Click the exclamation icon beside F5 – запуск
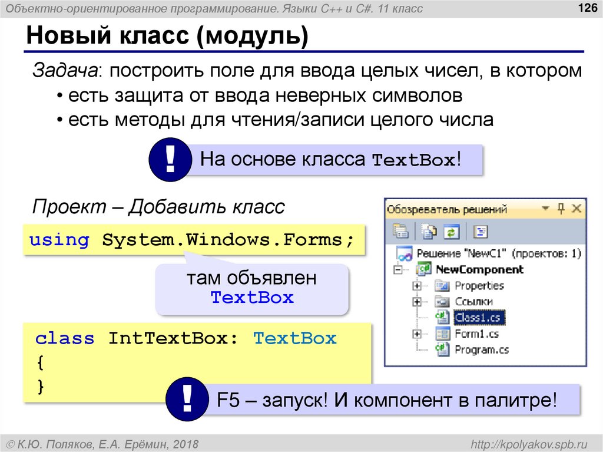The image size is (603, 452). click(x=187, y=399)
